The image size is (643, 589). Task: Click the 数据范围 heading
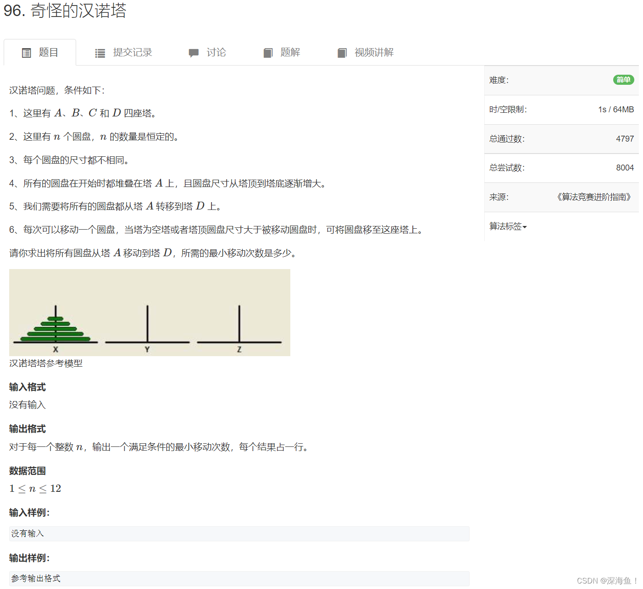point(28,471)
